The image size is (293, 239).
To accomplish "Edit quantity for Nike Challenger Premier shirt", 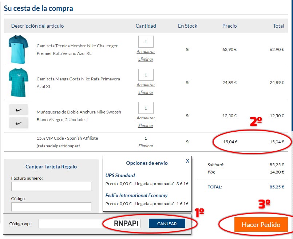I will click(x=146, y=41).
